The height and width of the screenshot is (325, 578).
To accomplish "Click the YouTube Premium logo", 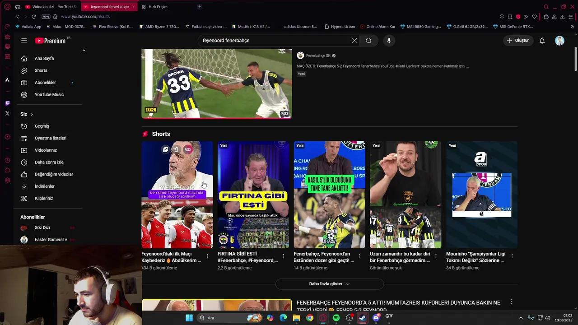I will [51, 41].
